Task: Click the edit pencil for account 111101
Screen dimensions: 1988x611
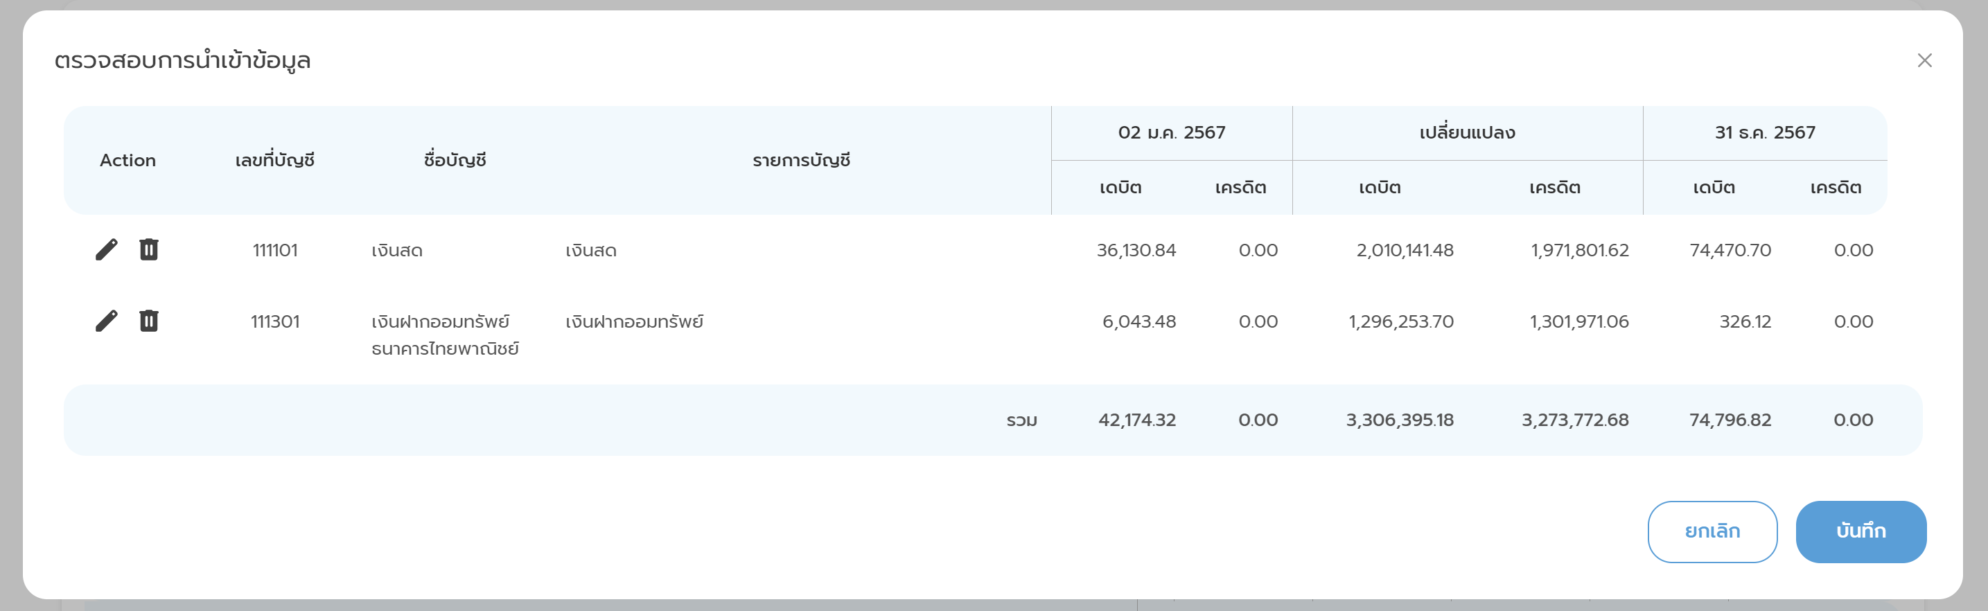Action: (107, 250)
